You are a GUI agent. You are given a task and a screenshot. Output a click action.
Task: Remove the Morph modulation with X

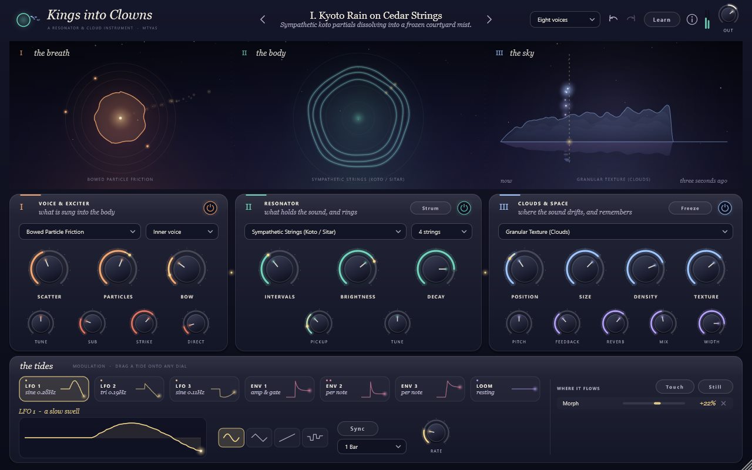pos(723,404)
